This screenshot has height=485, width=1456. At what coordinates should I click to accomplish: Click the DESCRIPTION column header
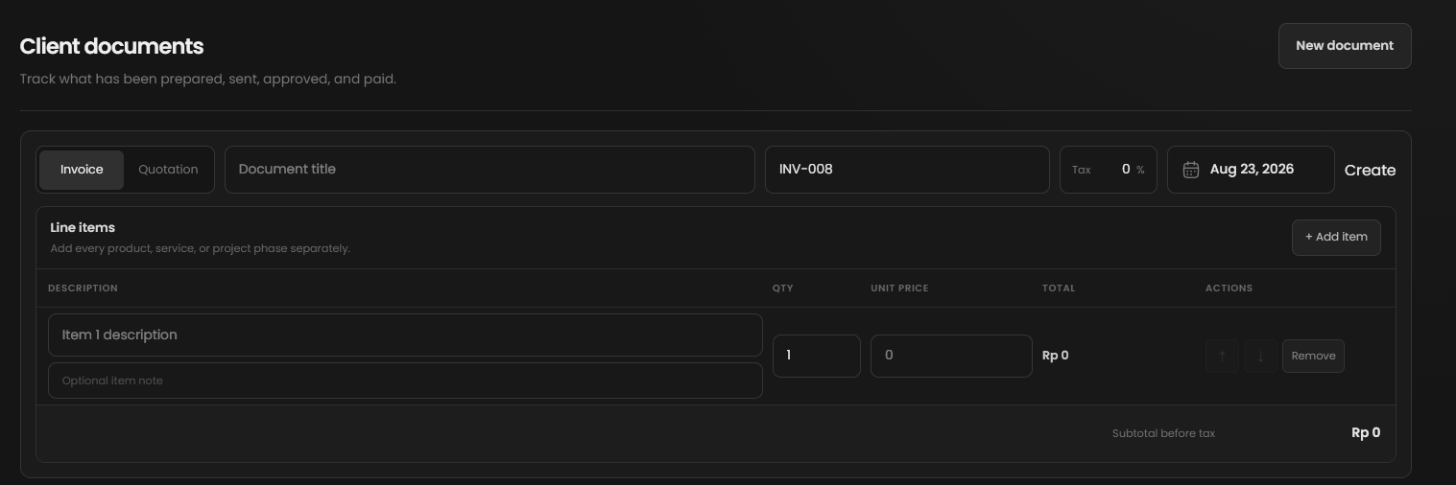point(83,289)
